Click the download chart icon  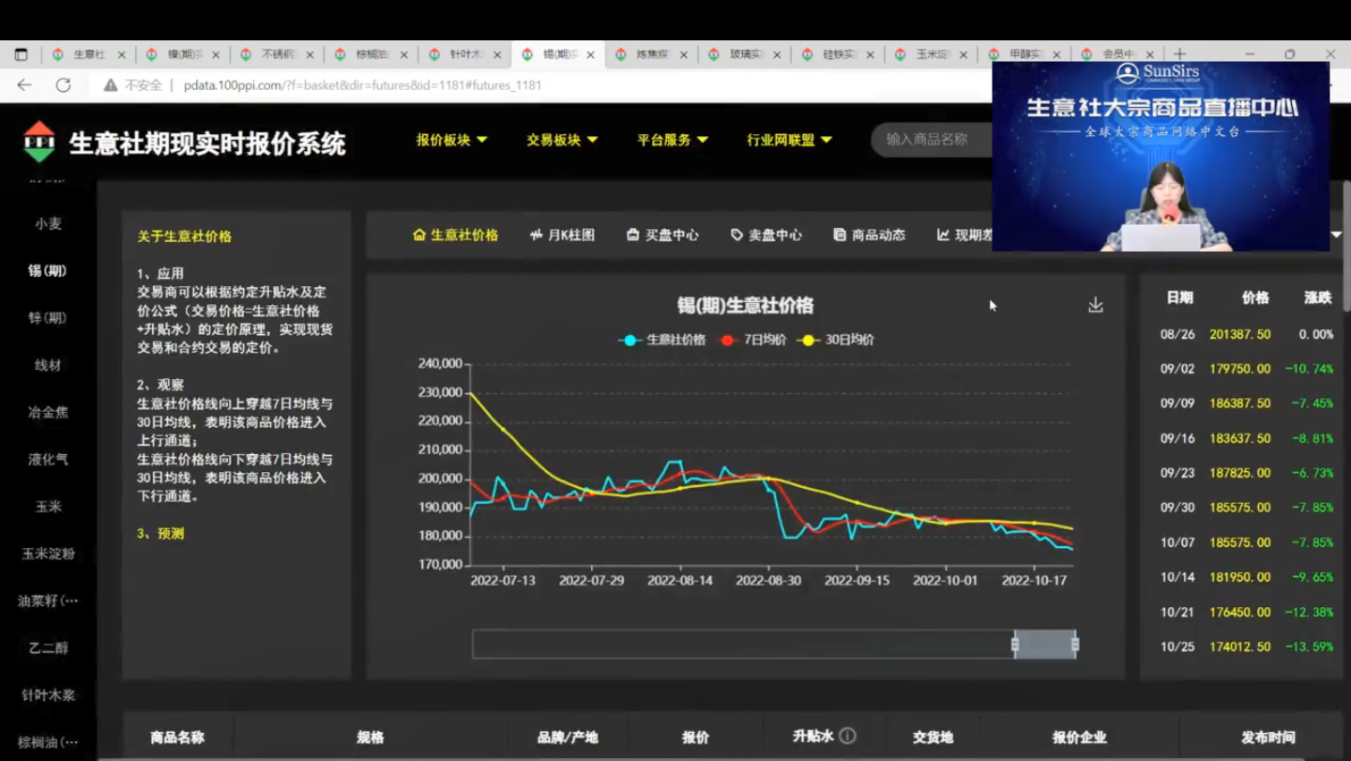coord(1095,305)
